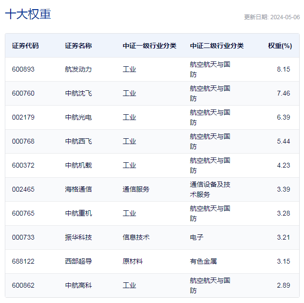Click 工业 in the 航发动力 row
Screen dimensions: 304x303
tap(129, 69)
